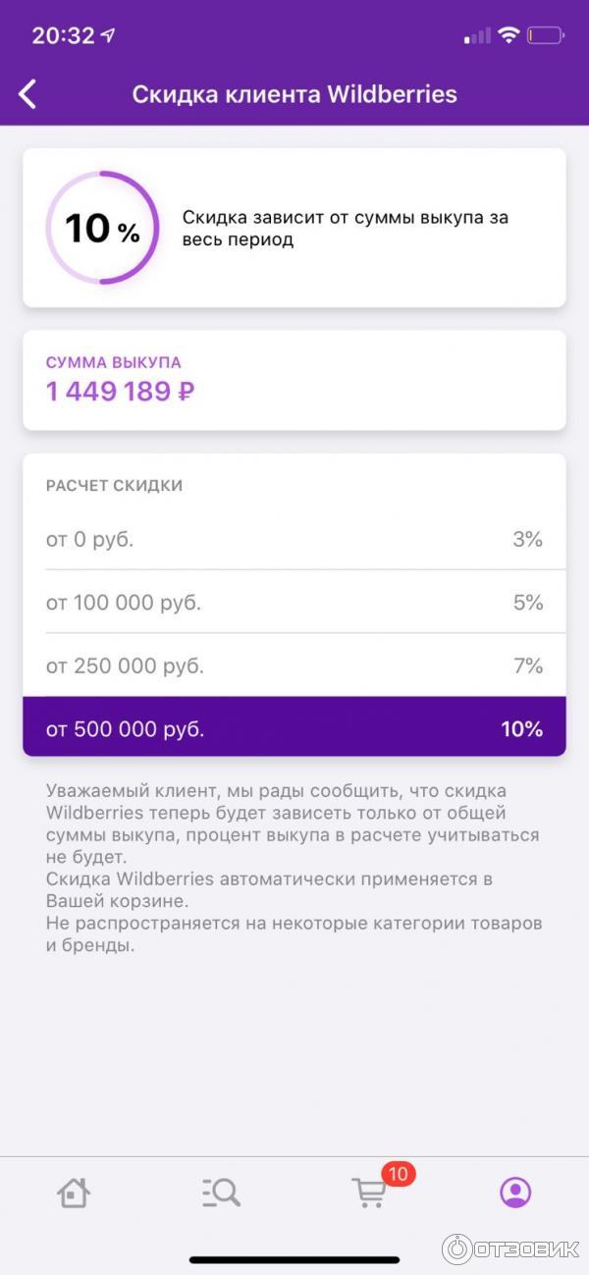
Task: Open the Home tab icon
Action: tap(74, 1193)
